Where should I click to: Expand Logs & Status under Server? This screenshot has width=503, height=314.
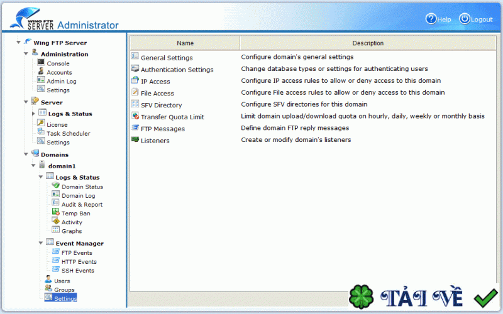pyautogui.click(x=33, y=114)
